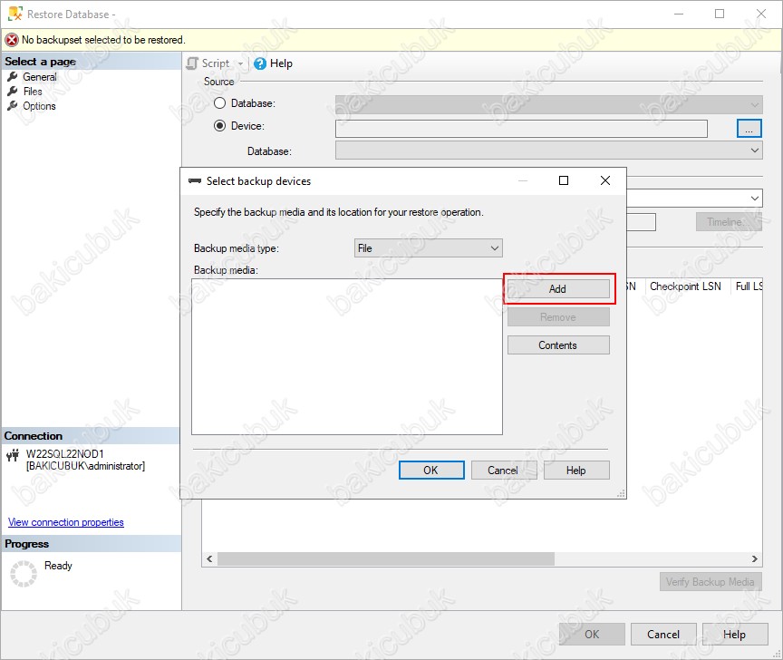Cancel the Select backup devices dialog
This screenshot has width=783, height=660.
pos(503,471)
